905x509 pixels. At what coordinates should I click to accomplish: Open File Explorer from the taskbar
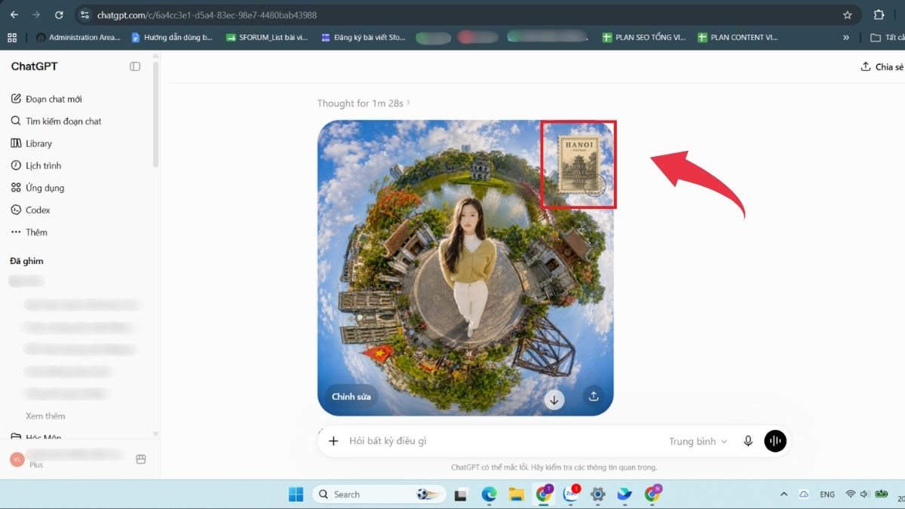click(x=516, y=495)
